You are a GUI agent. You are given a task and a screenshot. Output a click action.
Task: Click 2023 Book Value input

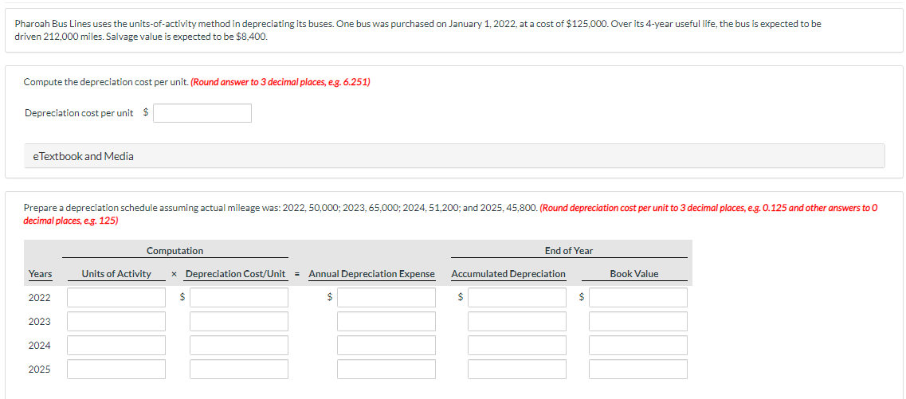click(638, 322)
